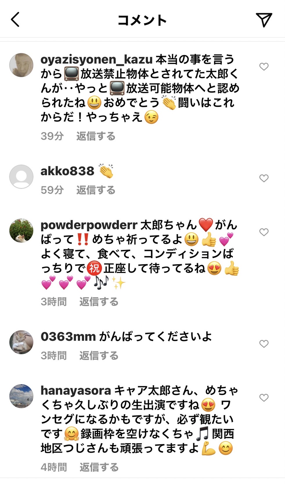Like 0363mm's comment heart icon
The height and width of the screenshot is (484, 285).
264,344
